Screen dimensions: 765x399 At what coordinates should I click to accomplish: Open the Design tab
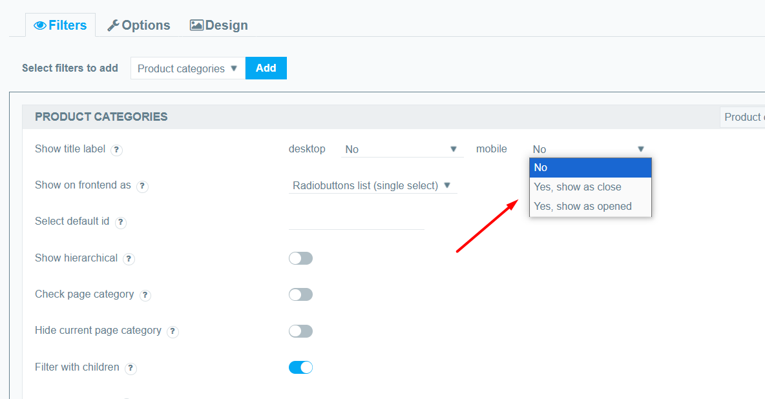[x=219, y=25]
